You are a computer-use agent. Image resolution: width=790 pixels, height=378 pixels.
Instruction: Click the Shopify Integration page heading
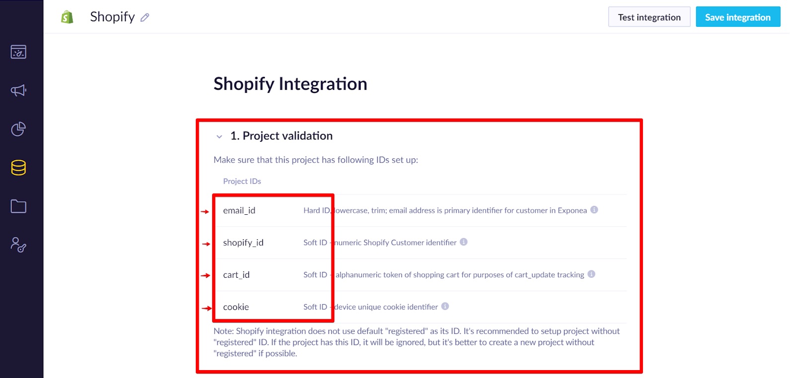point(290,84)
